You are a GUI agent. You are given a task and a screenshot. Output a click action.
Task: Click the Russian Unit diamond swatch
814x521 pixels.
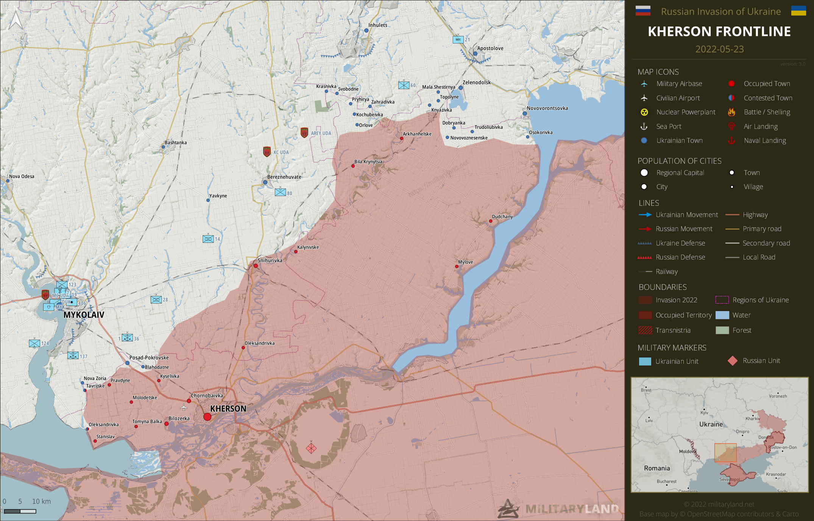(x=733, y=361)
